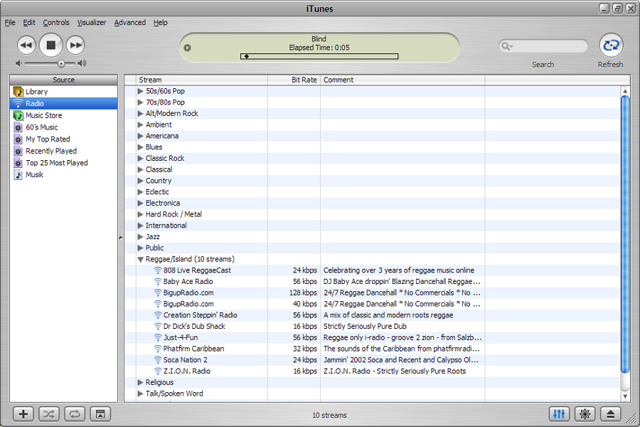Select the 808 Live ReggaeCast stream
The width and height of the screenshot is (640, 427).
(x=372, y=270)
